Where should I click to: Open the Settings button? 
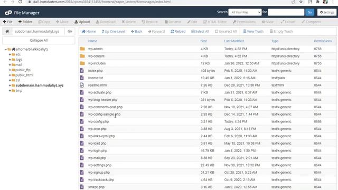[327, 12]
